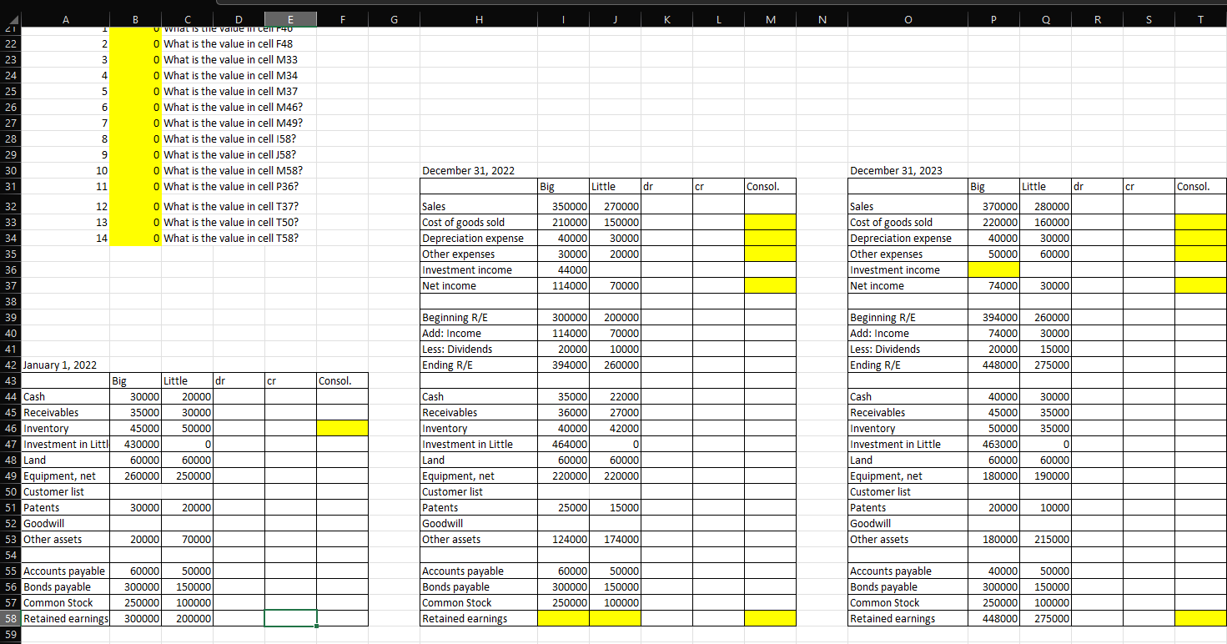Click the row 59 header
Viewport: 1227px width, 644px height.
pos(12,634)
